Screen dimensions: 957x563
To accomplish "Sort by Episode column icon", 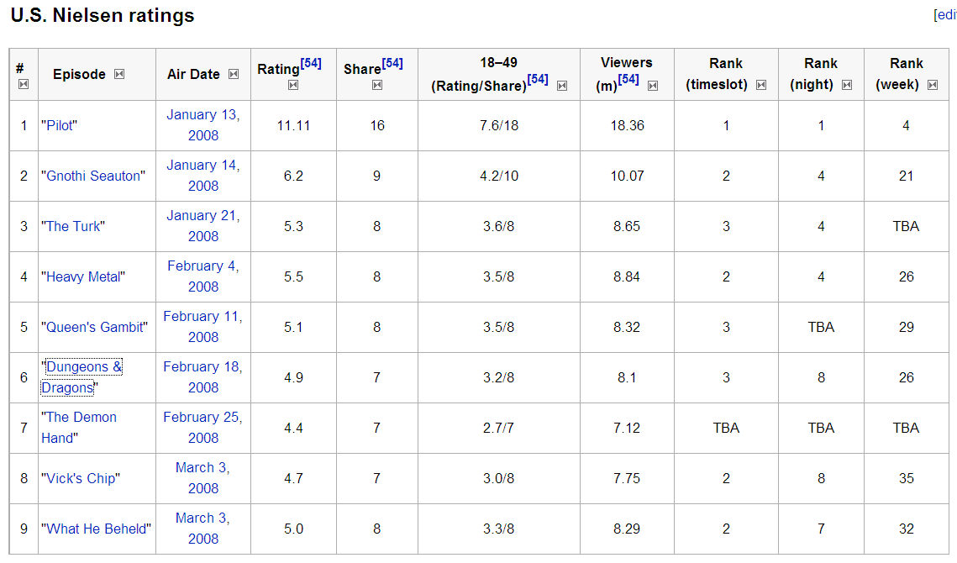I will click(119, 74).
